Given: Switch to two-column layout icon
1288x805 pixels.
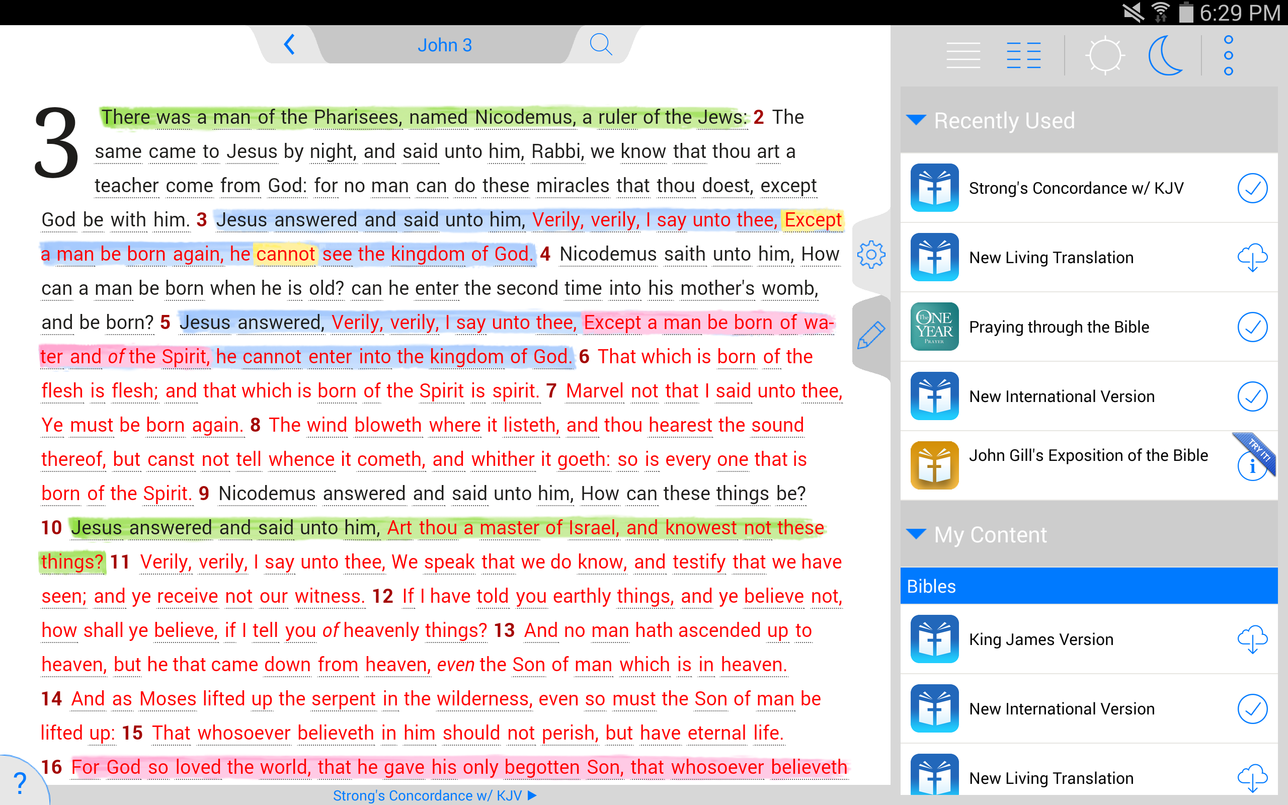Looking at the screenshot, I should pyautogui.click(x=1023, y=55).
